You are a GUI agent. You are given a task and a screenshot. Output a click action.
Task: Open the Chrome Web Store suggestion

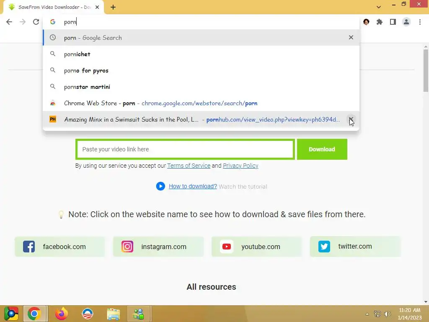pos(201,103)
